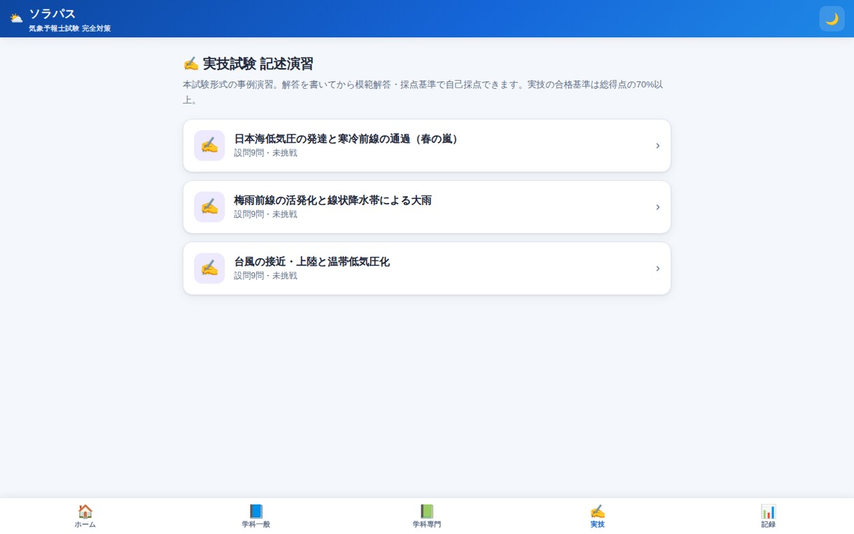Toggle dark mode with the moon button

coord(832,19)
